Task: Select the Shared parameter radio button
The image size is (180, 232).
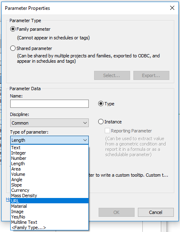Action: click(x=13, y=48)
